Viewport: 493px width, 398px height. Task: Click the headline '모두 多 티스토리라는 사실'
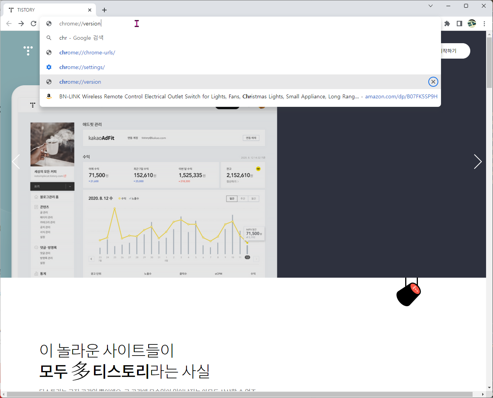tap(124, 371)
